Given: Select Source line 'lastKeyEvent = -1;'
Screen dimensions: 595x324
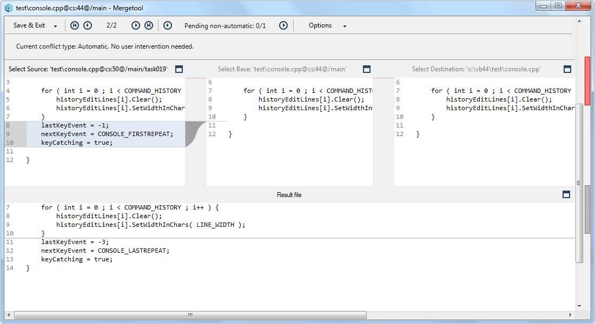Looking at the screenshot, I should click(x=75, y=125).
